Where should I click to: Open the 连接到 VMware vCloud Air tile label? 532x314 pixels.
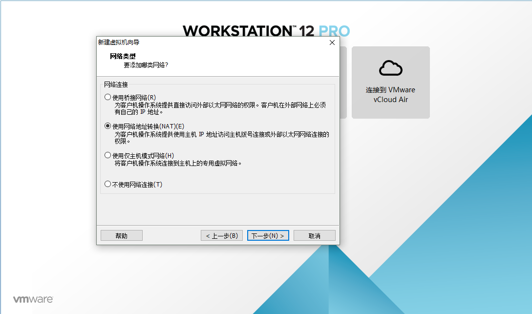click(390, 95)
